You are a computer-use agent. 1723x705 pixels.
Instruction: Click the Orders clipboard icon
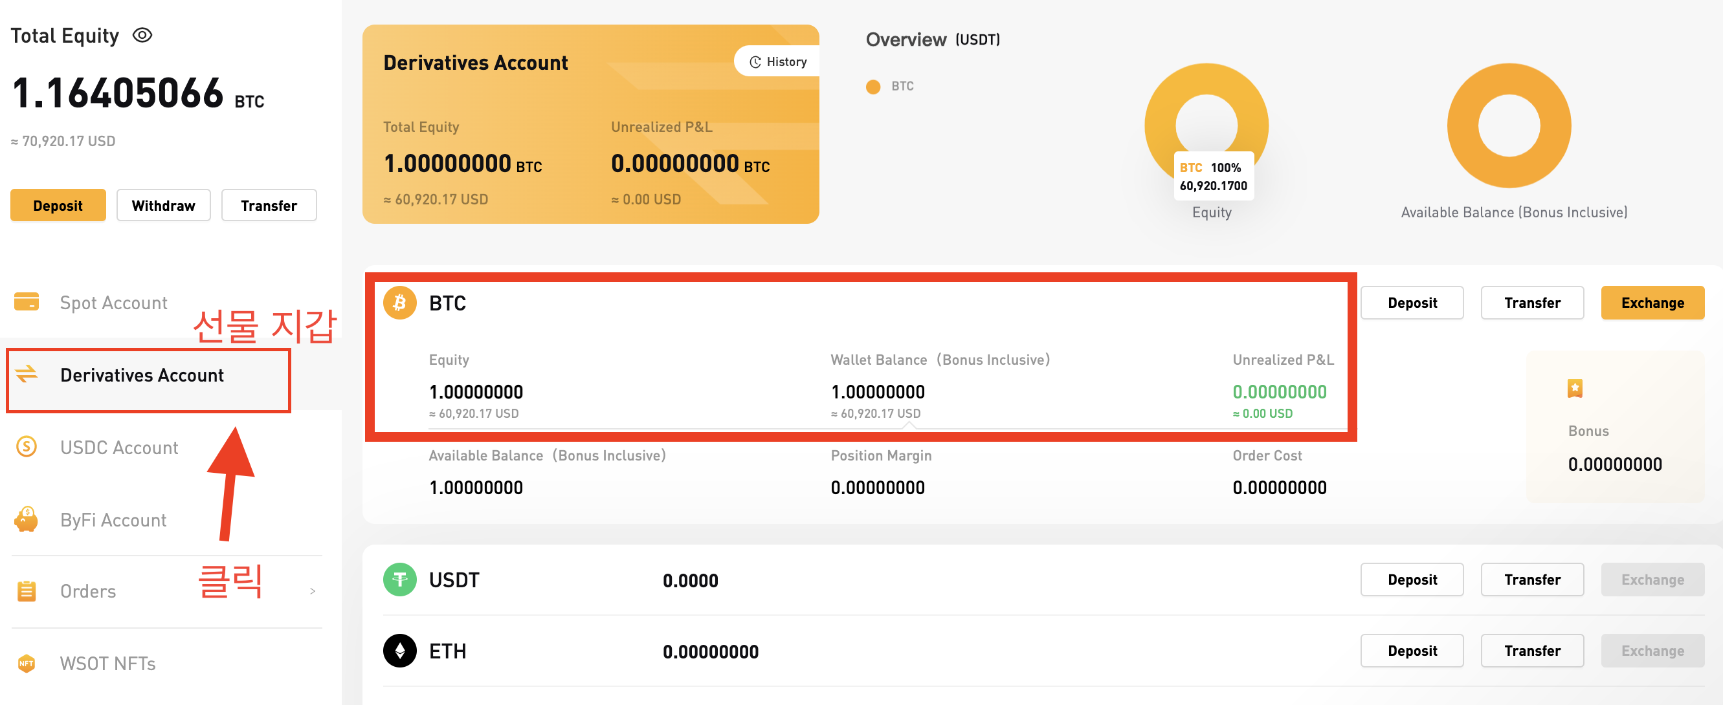pos(27,591)
